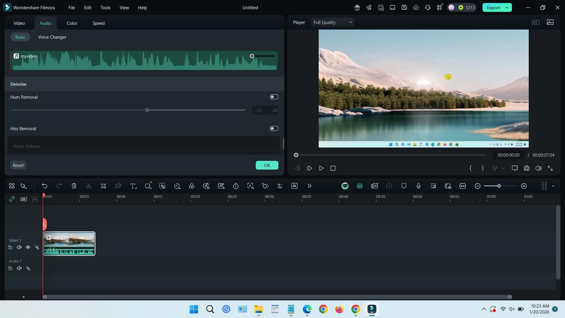Click the green OK button
This screenshot has height=318, width=565.
(266, 165)
